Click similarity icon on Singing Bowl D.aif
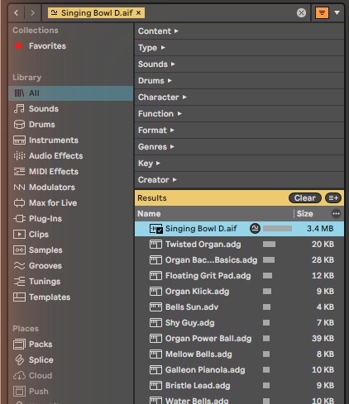349x404 pixels. tap(255, 229)
